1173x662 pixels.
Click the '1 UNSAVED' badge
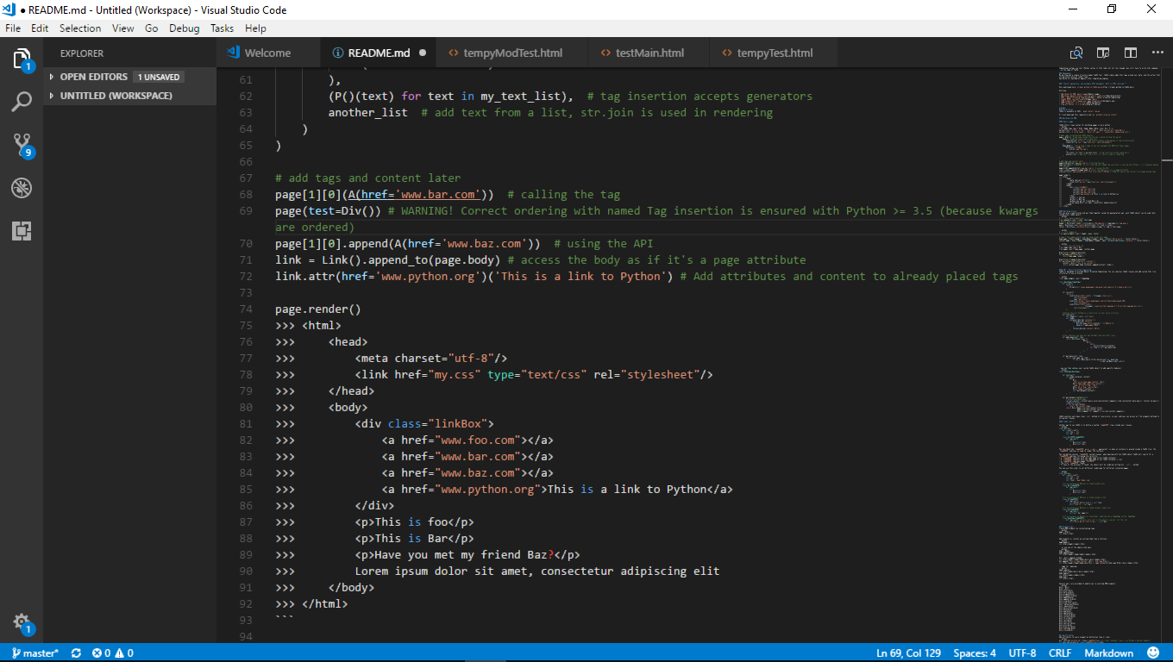(x=159, y=77)
